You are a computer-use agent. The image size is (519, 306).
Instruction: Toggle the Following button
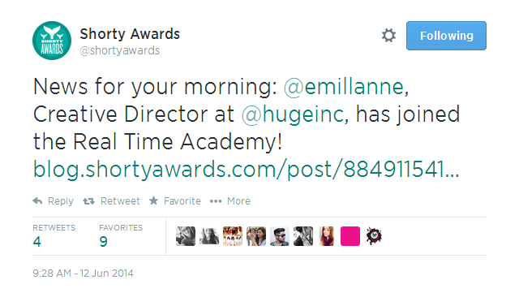pos(446,36)
